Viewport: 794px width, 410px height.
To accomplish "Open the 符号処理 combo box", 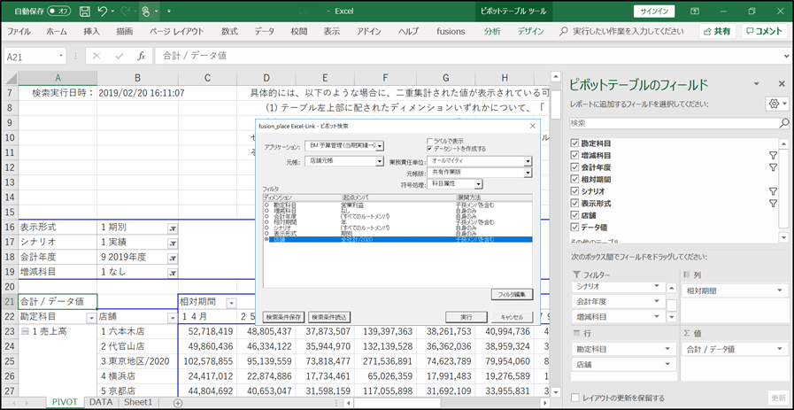I will point(455,183).
